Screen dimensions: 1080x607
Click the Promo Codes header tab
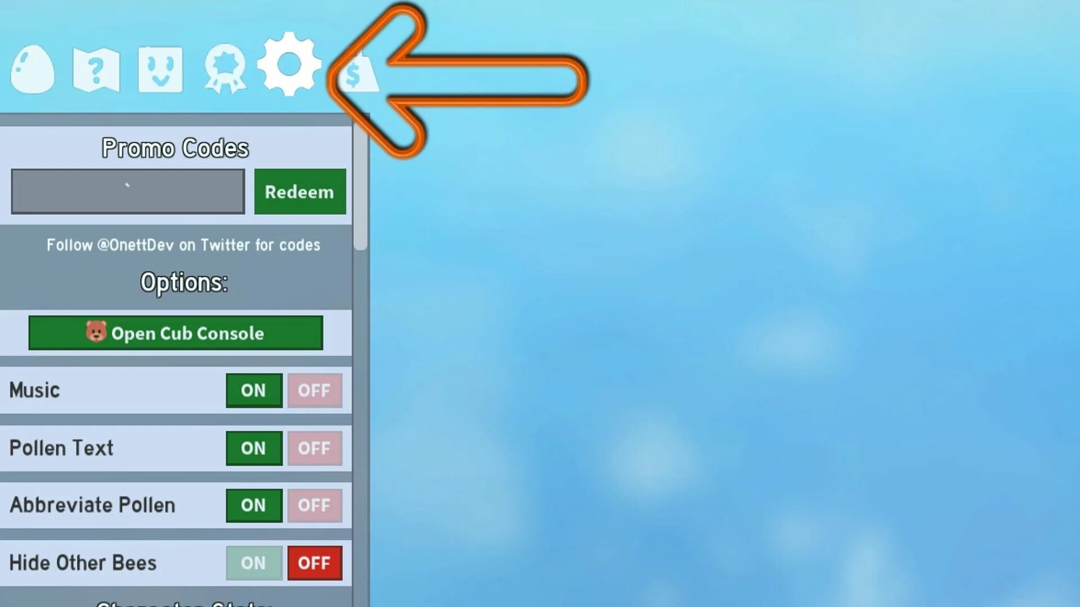176,147
